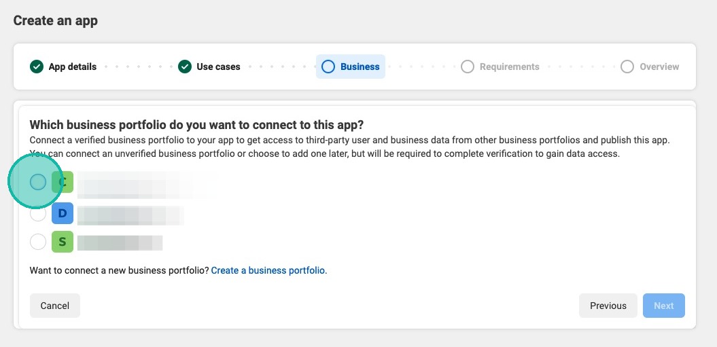
Task: Click the green C portfolio avatar
Action: pos(63,182)
